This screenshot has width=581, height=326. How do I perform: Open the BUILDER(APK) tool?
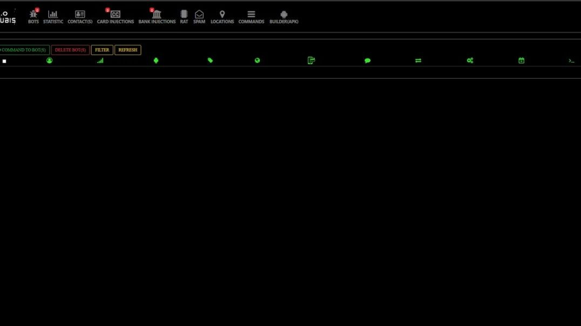(283, 15)
